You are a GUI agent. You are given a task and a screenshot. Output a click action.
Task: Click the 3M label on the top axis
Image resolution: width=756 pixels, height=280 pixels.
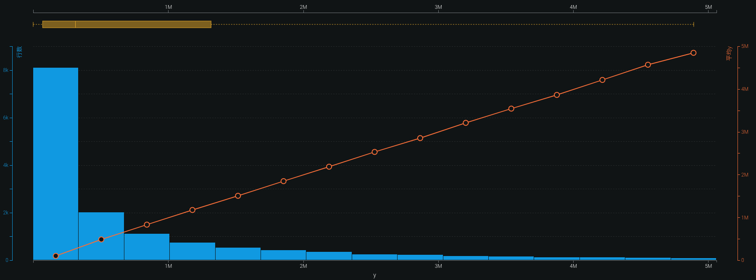pos(438,7)
